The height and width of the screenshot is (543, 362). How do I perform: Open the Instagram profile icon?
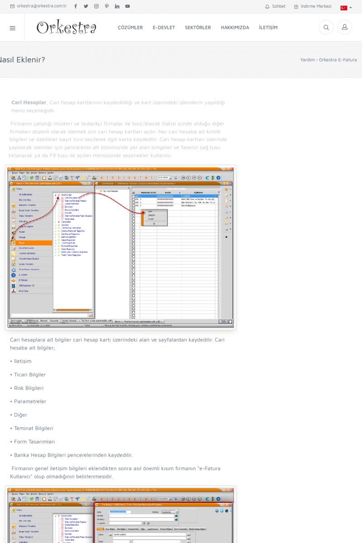[96, 6]
